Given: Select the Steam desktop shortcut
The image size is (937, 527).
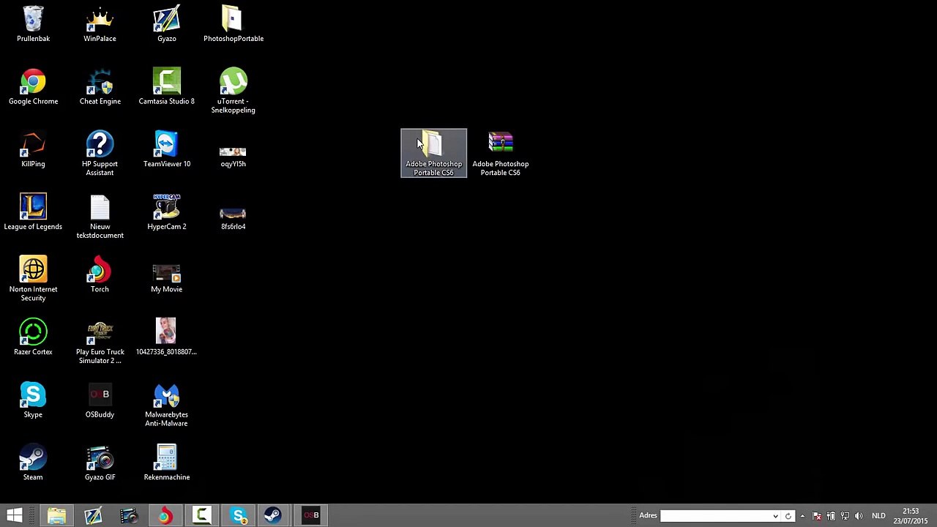Looking at the screenshot, I should coord(33,463).
